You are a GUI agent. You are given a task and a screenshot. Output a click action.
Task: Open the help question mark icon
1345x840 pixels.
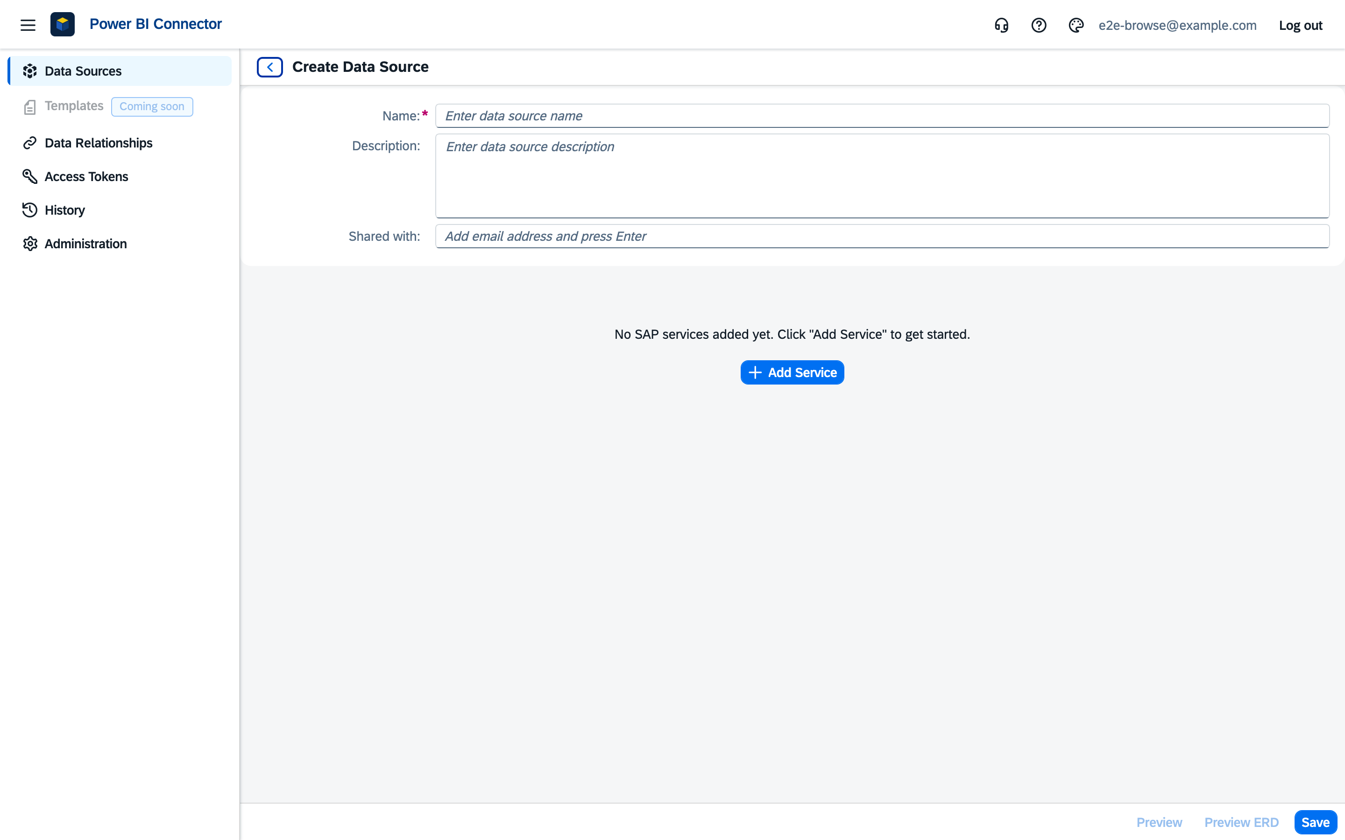1038,26
